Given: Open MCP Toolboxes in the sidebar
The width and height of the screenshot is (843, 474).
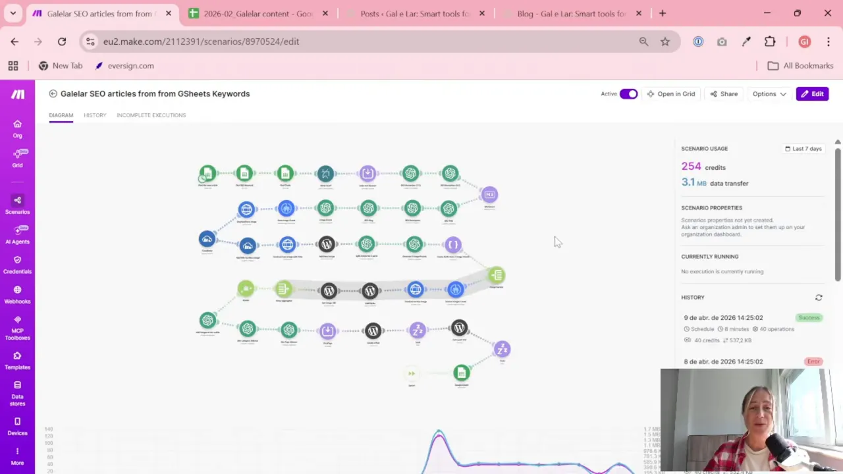Looking at the screenshot, I should pyautogui.click(x=17, y=327).
